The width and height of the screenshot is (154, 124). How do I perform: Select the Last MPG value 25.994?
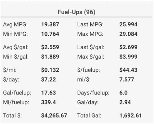point(128,24)
